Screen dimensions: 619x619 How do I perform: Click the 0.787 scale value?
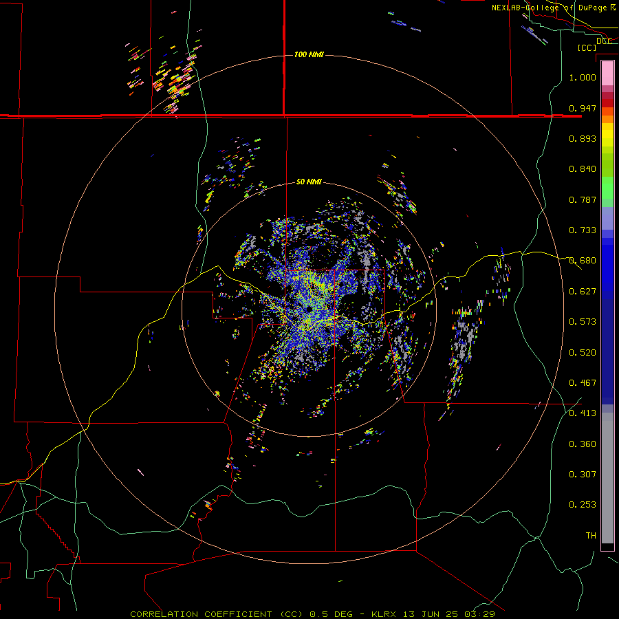coord(583,199)
